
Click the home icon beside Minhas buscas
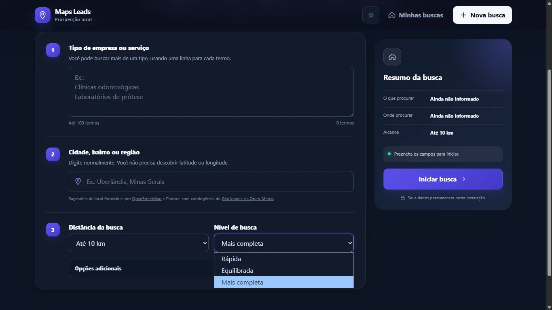coord(392,15)
